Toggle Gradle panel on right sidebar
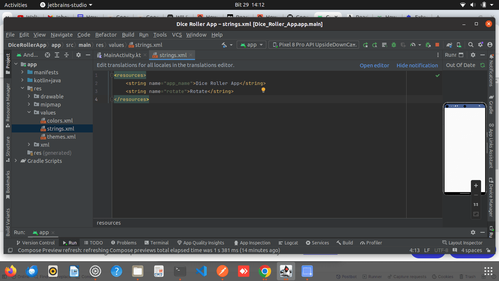This screenshot has width=499, height=281. [x=491, y=105]
